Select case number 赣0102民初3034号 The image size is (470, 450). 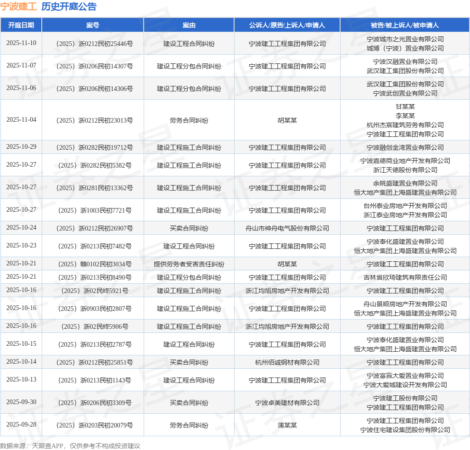click(95, 264)
